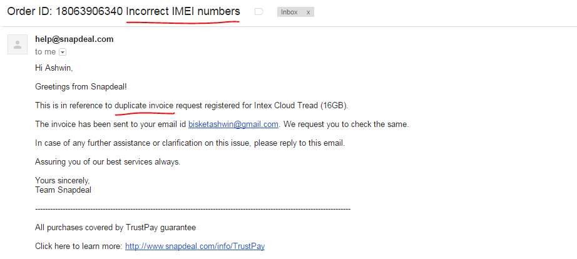Click the sender's profile avatar

pos(18,44)
